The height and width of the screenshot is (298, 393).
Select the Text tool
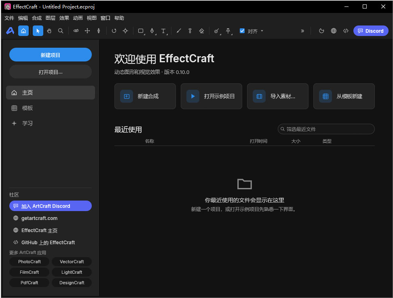coord(163,31)
